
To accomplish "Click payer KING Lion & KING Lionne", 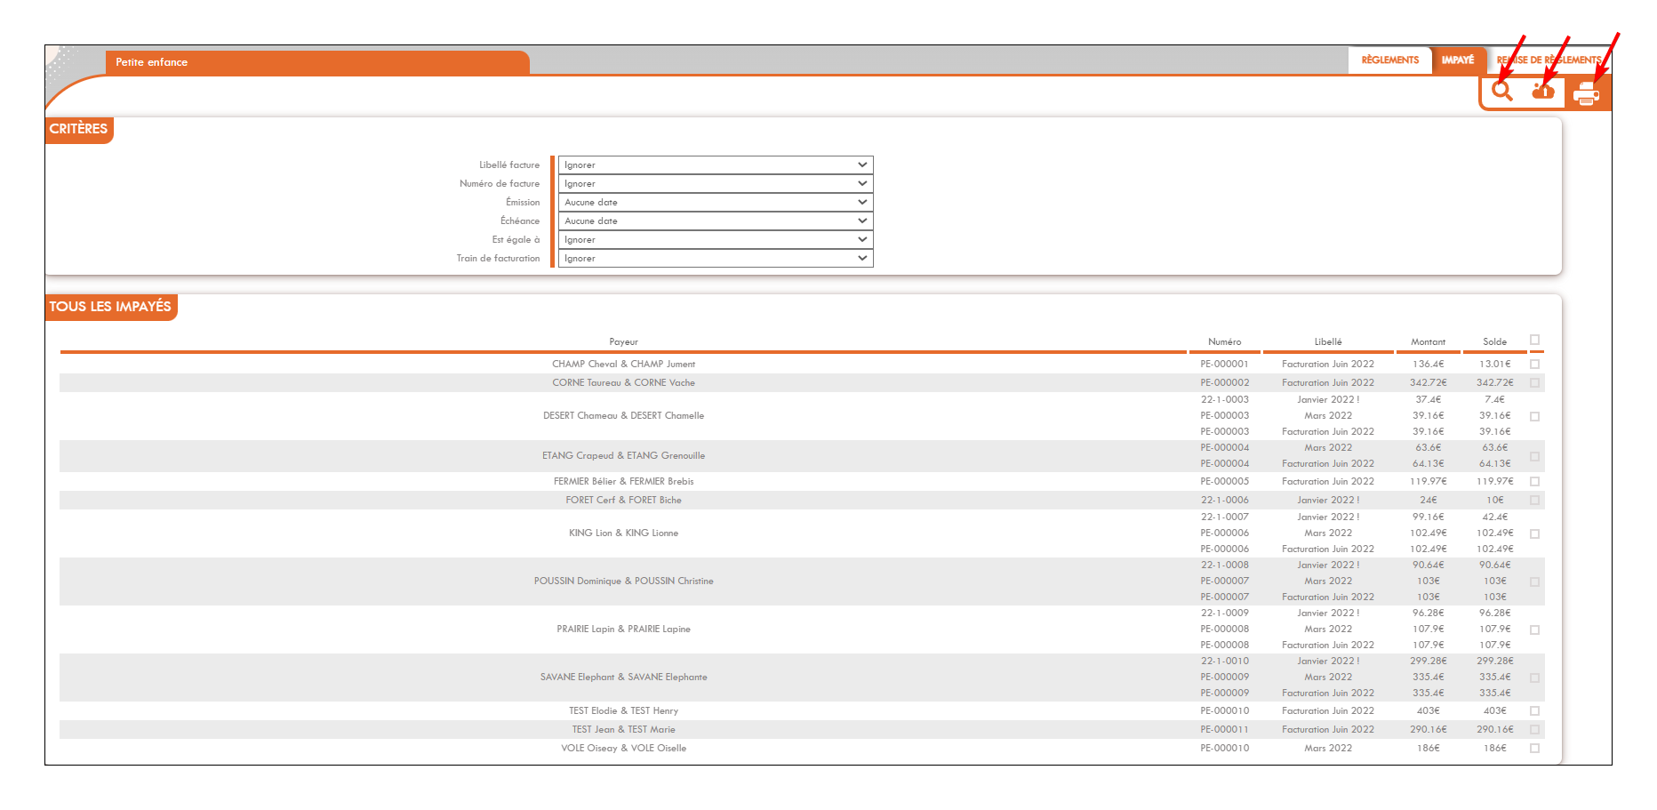I will click(x=623, y=533).
